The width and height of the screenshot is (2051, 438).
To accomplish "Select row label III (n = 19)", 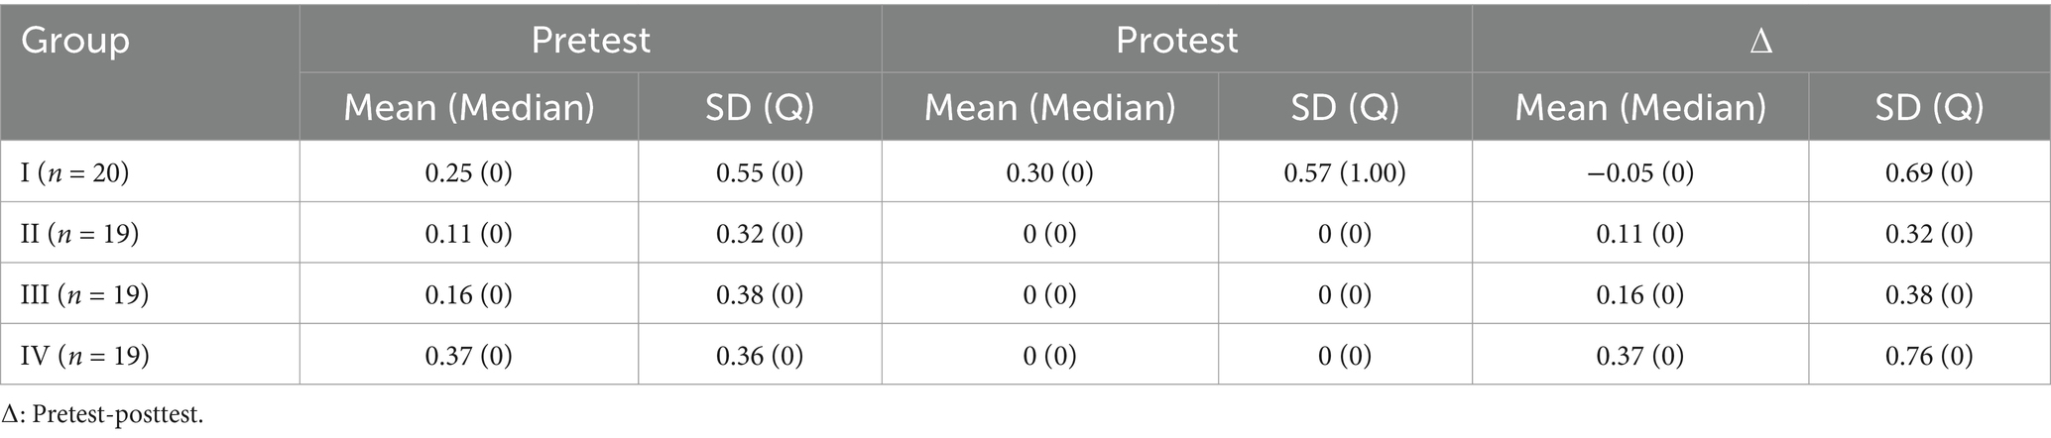I will pos(85,294).
